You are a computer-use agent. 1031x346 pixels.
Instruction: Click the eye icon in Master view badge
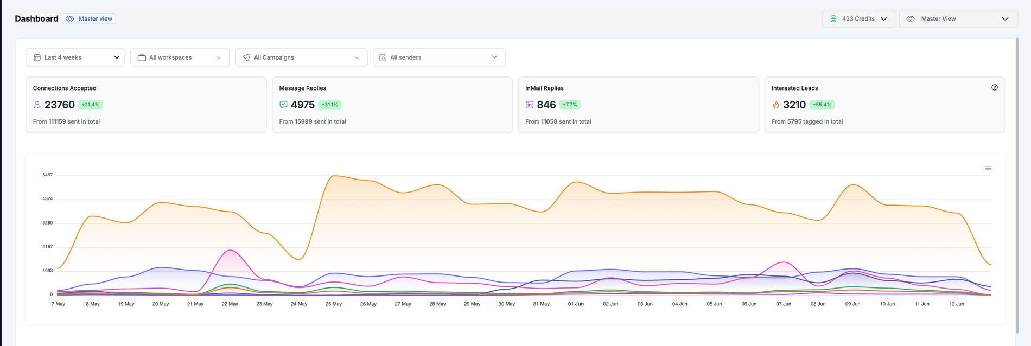[70, 18]
